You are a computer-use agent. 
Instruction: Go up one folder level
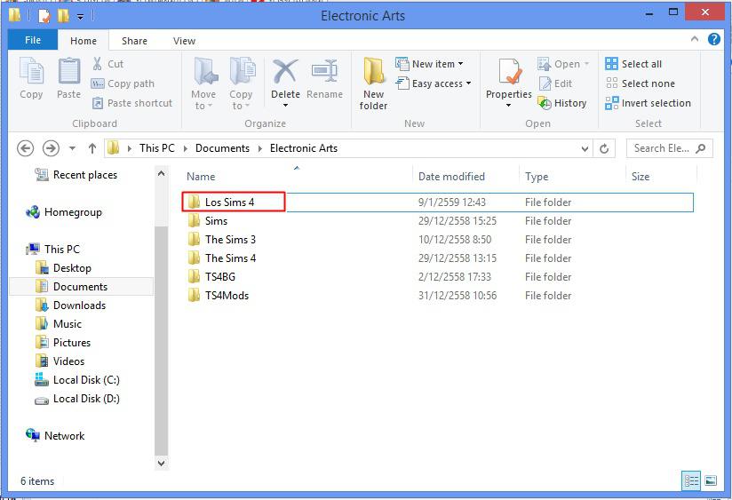coord(92,148)
